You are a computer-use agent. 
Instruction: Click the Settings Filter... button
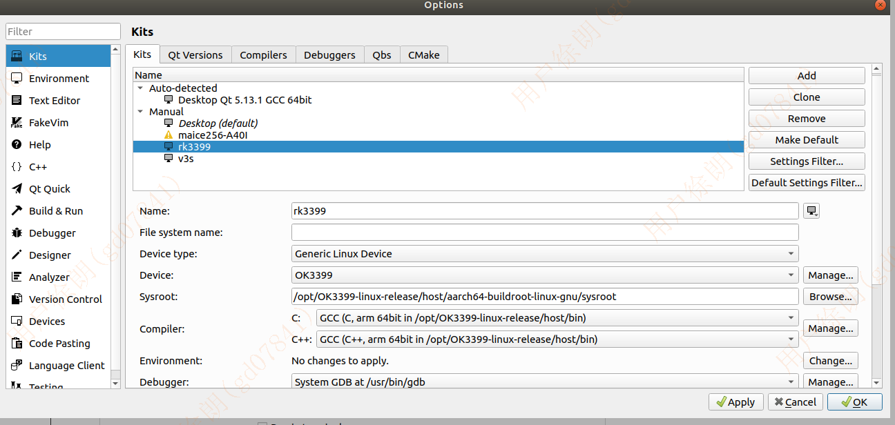click(x=807, y=161)
